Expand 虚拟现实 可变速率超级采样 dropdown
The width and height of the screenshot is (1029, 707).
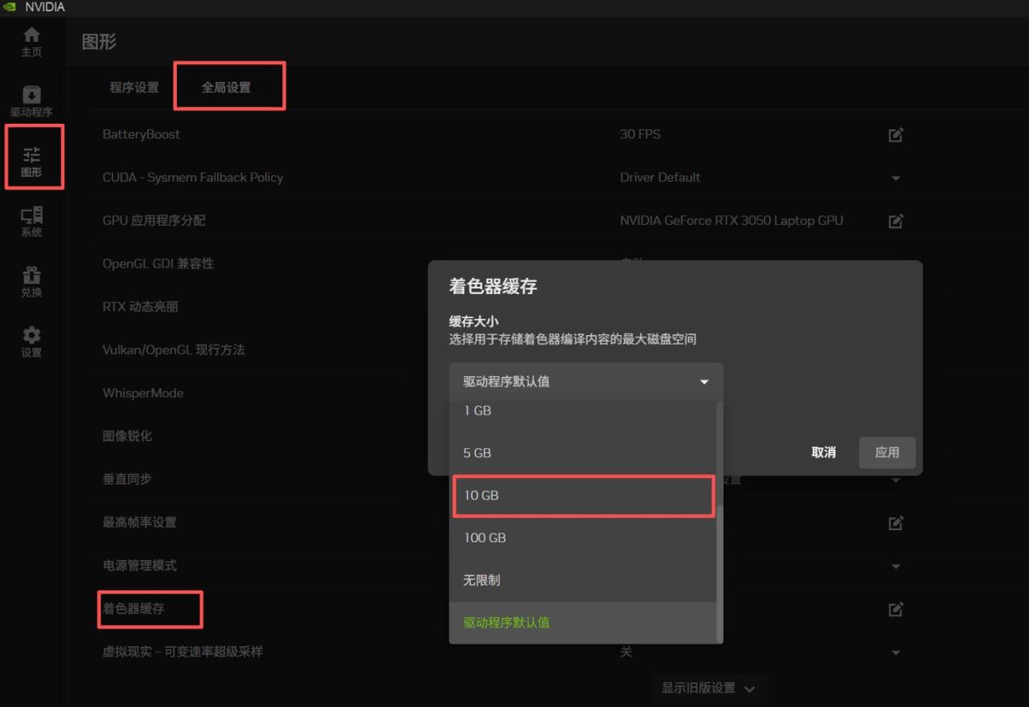896,652
